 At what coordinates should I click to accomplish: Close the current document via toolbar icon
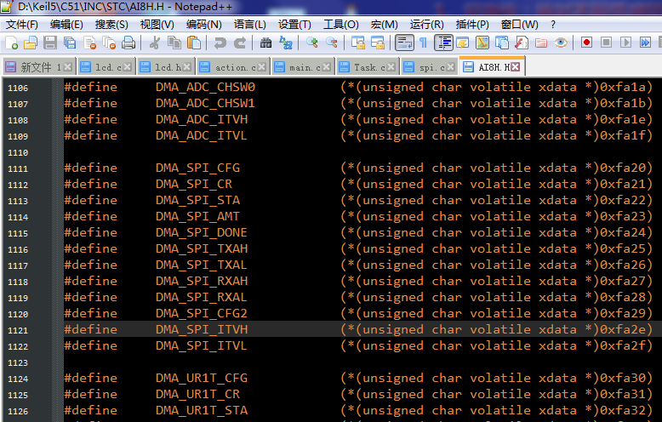click(89, 43)
